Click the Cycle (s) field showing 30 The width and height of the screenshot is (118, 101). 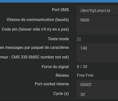(x=97, y=94)
